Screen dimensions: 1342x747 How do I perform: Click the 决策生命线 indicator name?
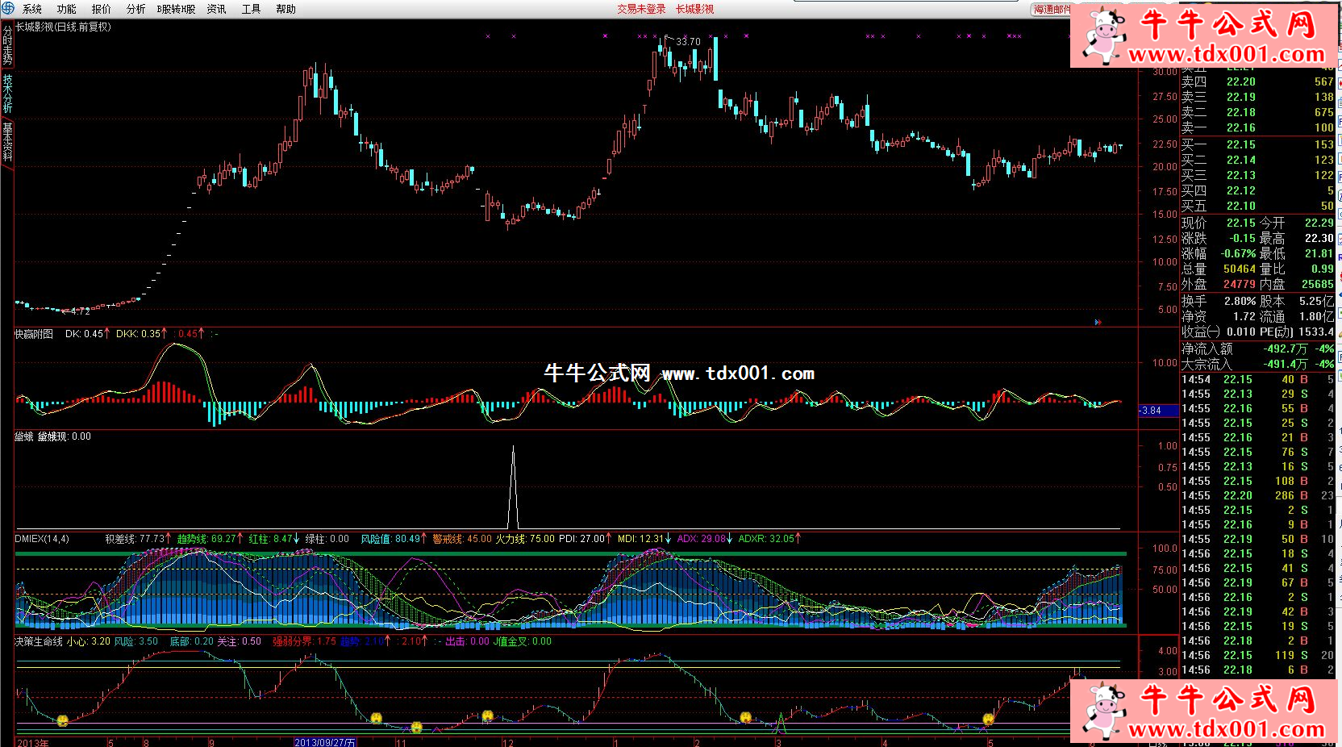39,641
